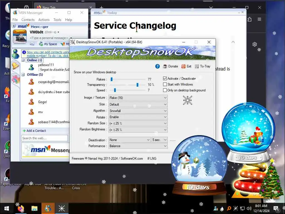Open My Space in MSN Messenger
Viewport: 285px width, 214px height.
(x=48, y=44)
